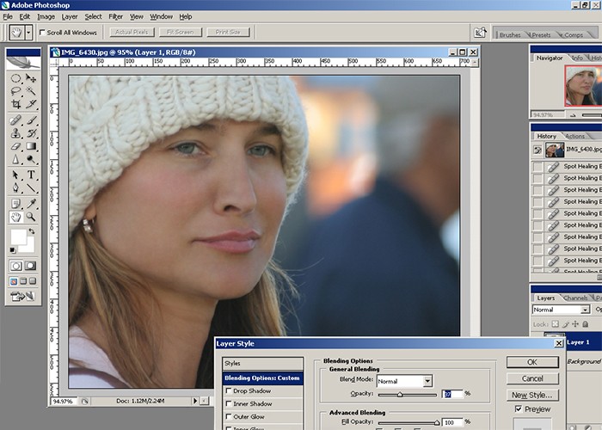Viewport: 602px width, 430px height.
Task: Open the File Browser toggle icon
Action: pos(480,33)
